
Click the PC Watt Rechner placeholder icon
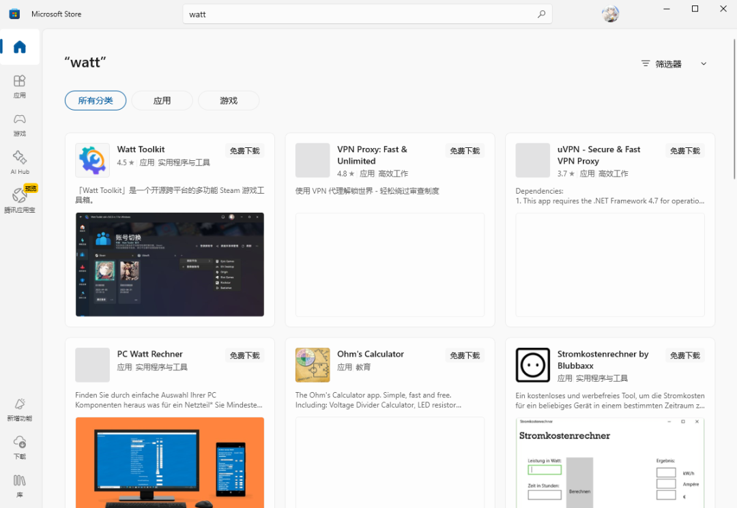tap(93, 365)
